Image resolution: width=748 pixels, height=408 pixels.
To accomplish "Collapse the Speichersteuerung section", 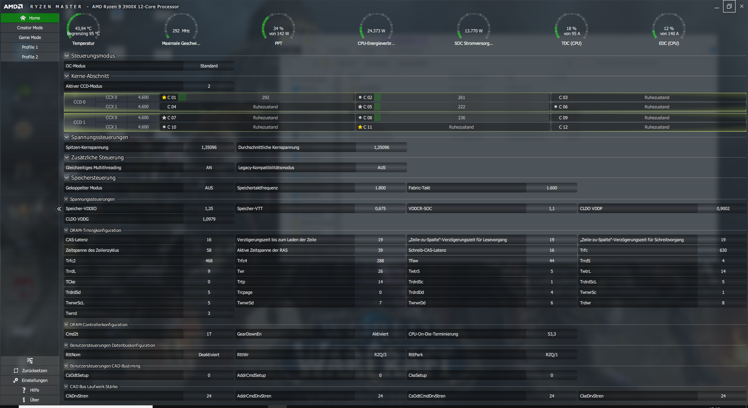I will tap(67, 178).
